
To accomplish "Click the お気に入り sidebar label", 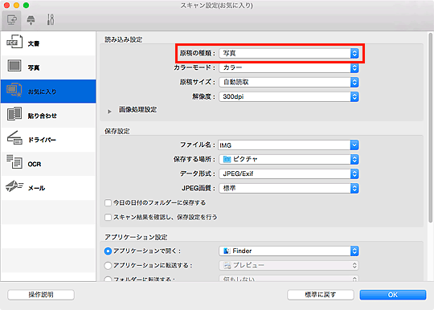I will (x=42, y=92).
